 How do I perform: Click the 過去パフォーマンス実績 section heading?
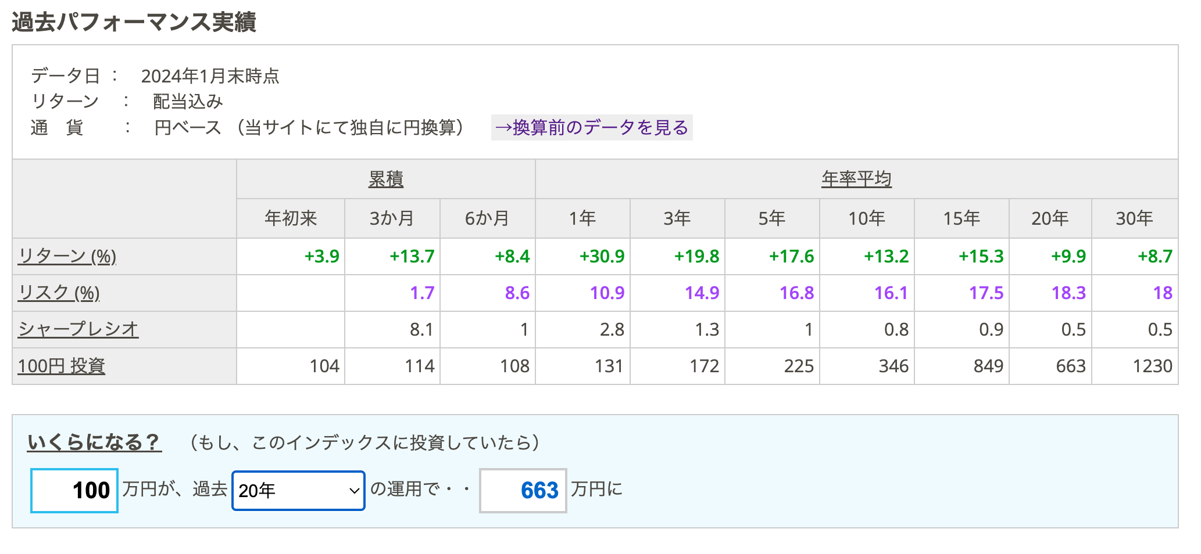pyautogui.click(x=134, y=22)
